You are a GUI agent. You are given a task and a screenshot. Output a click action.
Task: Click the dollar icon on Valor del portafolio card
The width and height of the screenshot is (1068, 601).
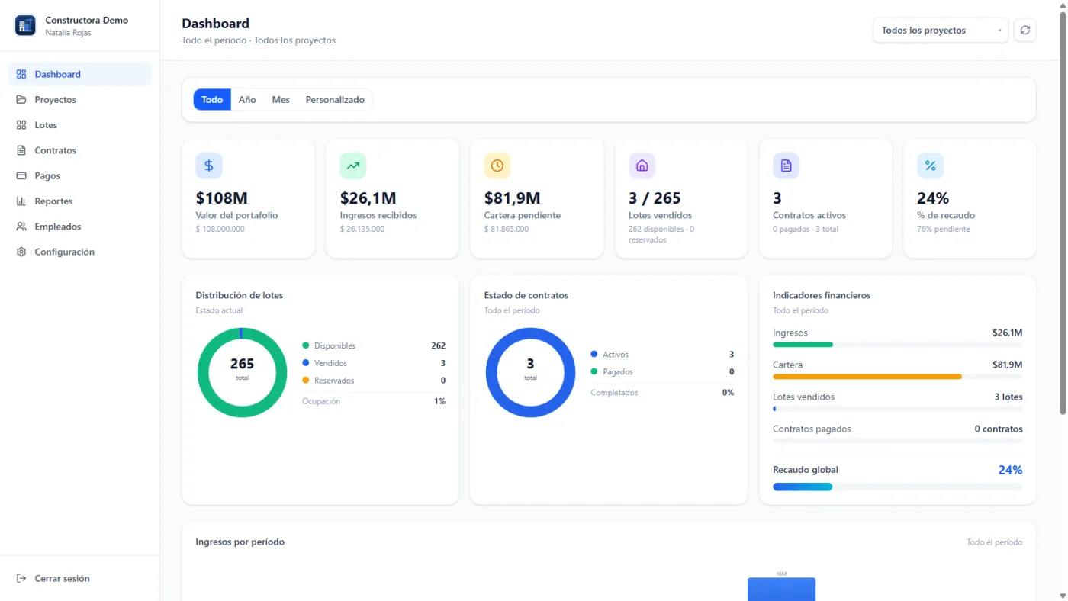[209, 166]
